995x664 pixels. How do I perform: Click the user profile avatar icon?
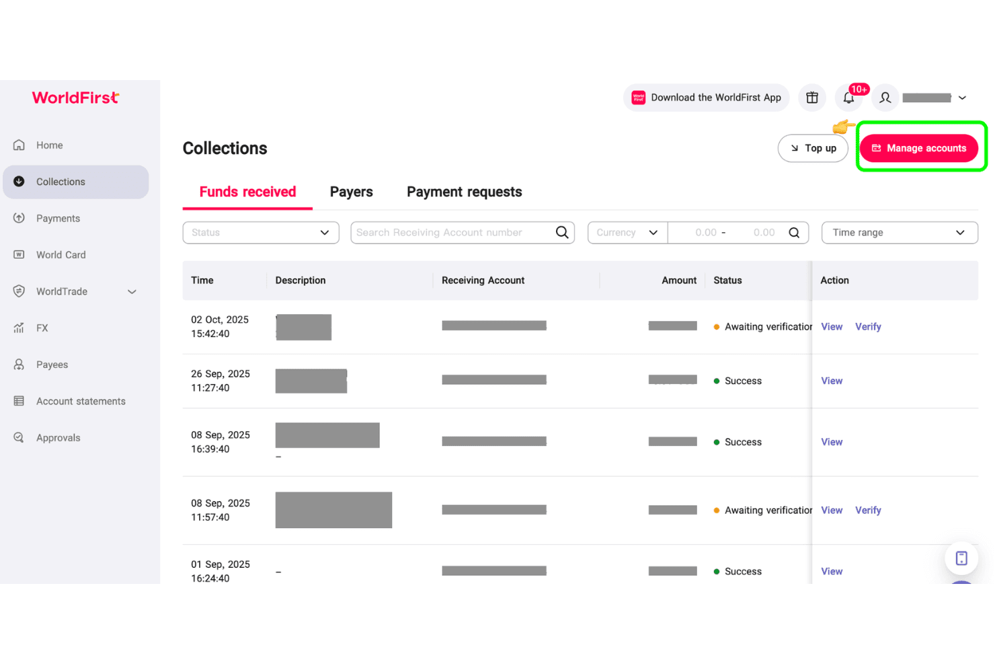pos(885,98)
